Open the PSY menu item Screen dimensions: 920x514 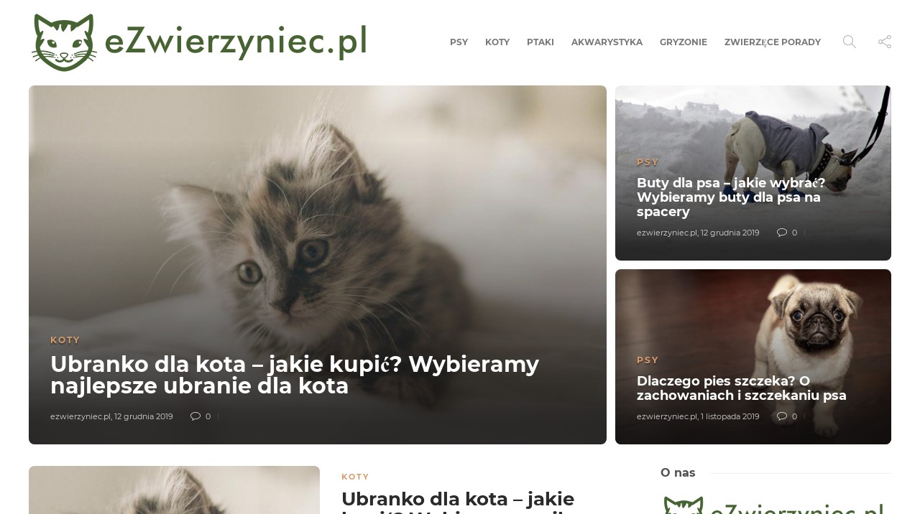click(x=459, y=42)
